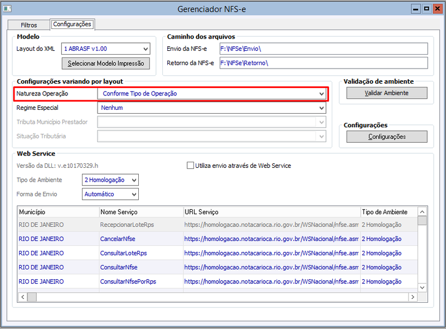
Task: Click RIO DE JANEIRO in ConsultarLoteRps row
Action: tap(41, 253)
